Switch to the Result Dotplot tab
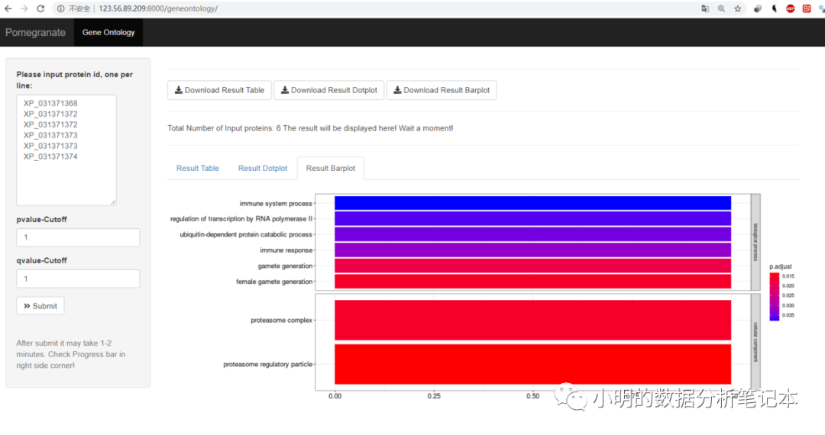The width and height of the screenshot is (825, 435). click(x=263, y=168)
